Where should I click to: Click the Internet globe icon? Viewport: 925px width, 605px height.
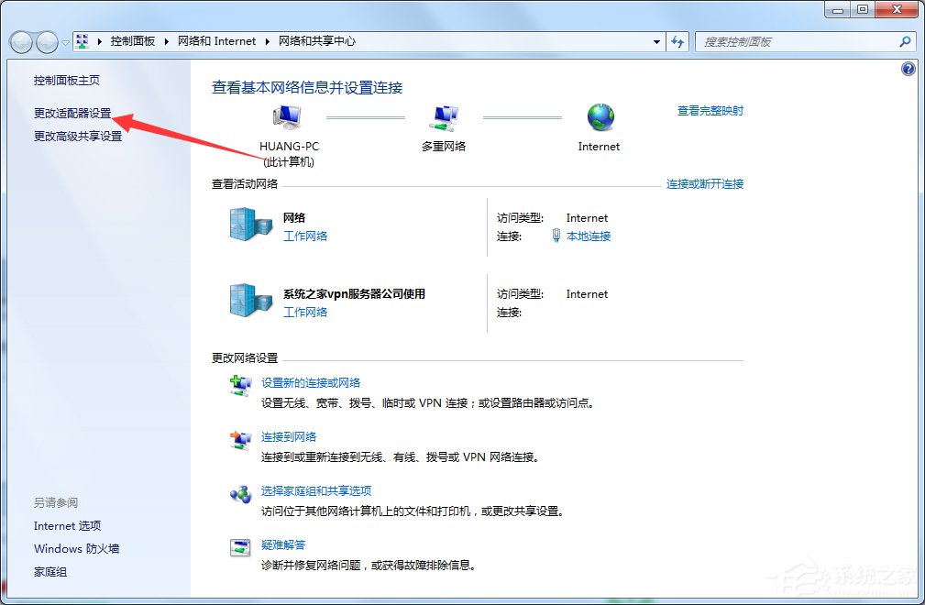coord(600,116)
